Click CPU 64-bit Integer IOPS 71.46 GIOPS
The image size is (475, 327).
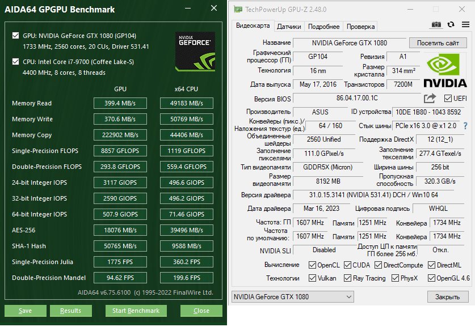click(187, 214)
